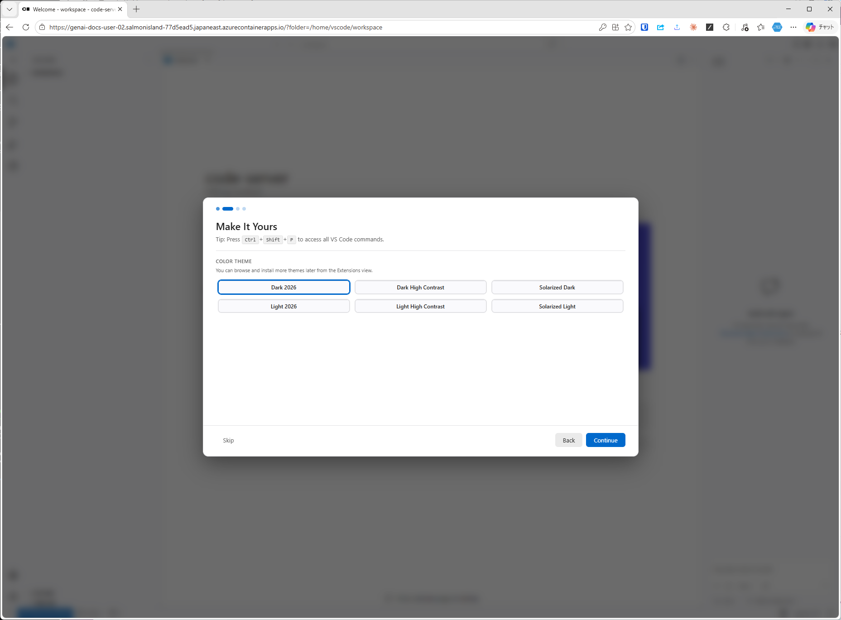Choose the Solarized Light theme
Screen dimensions: 841x620
557,306
